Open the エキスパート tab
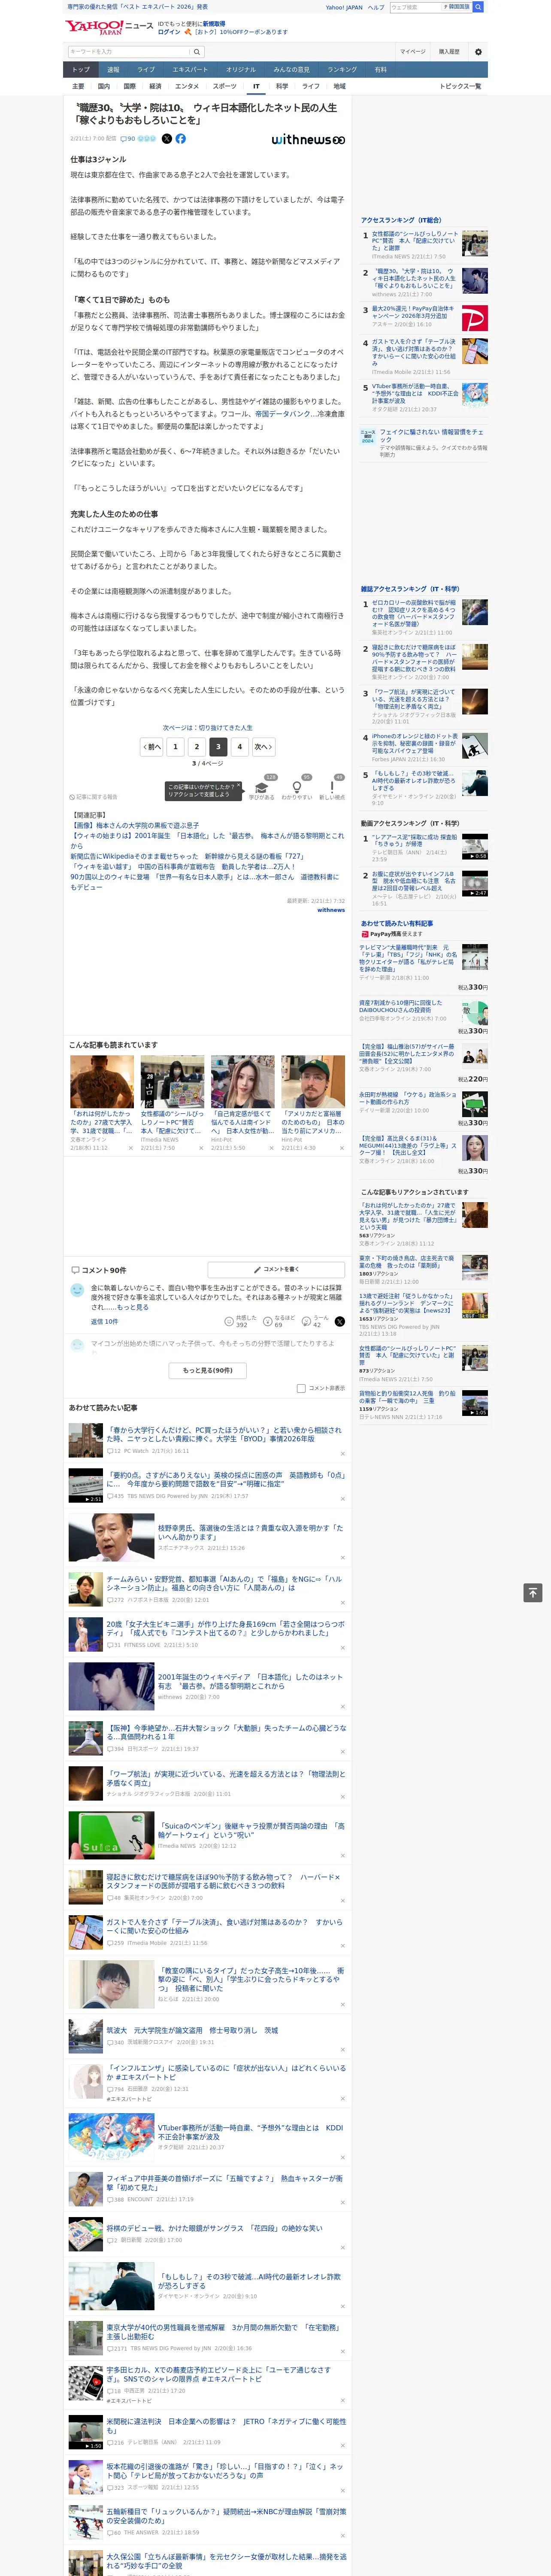The image size is (551, 2576). (190, 70)
